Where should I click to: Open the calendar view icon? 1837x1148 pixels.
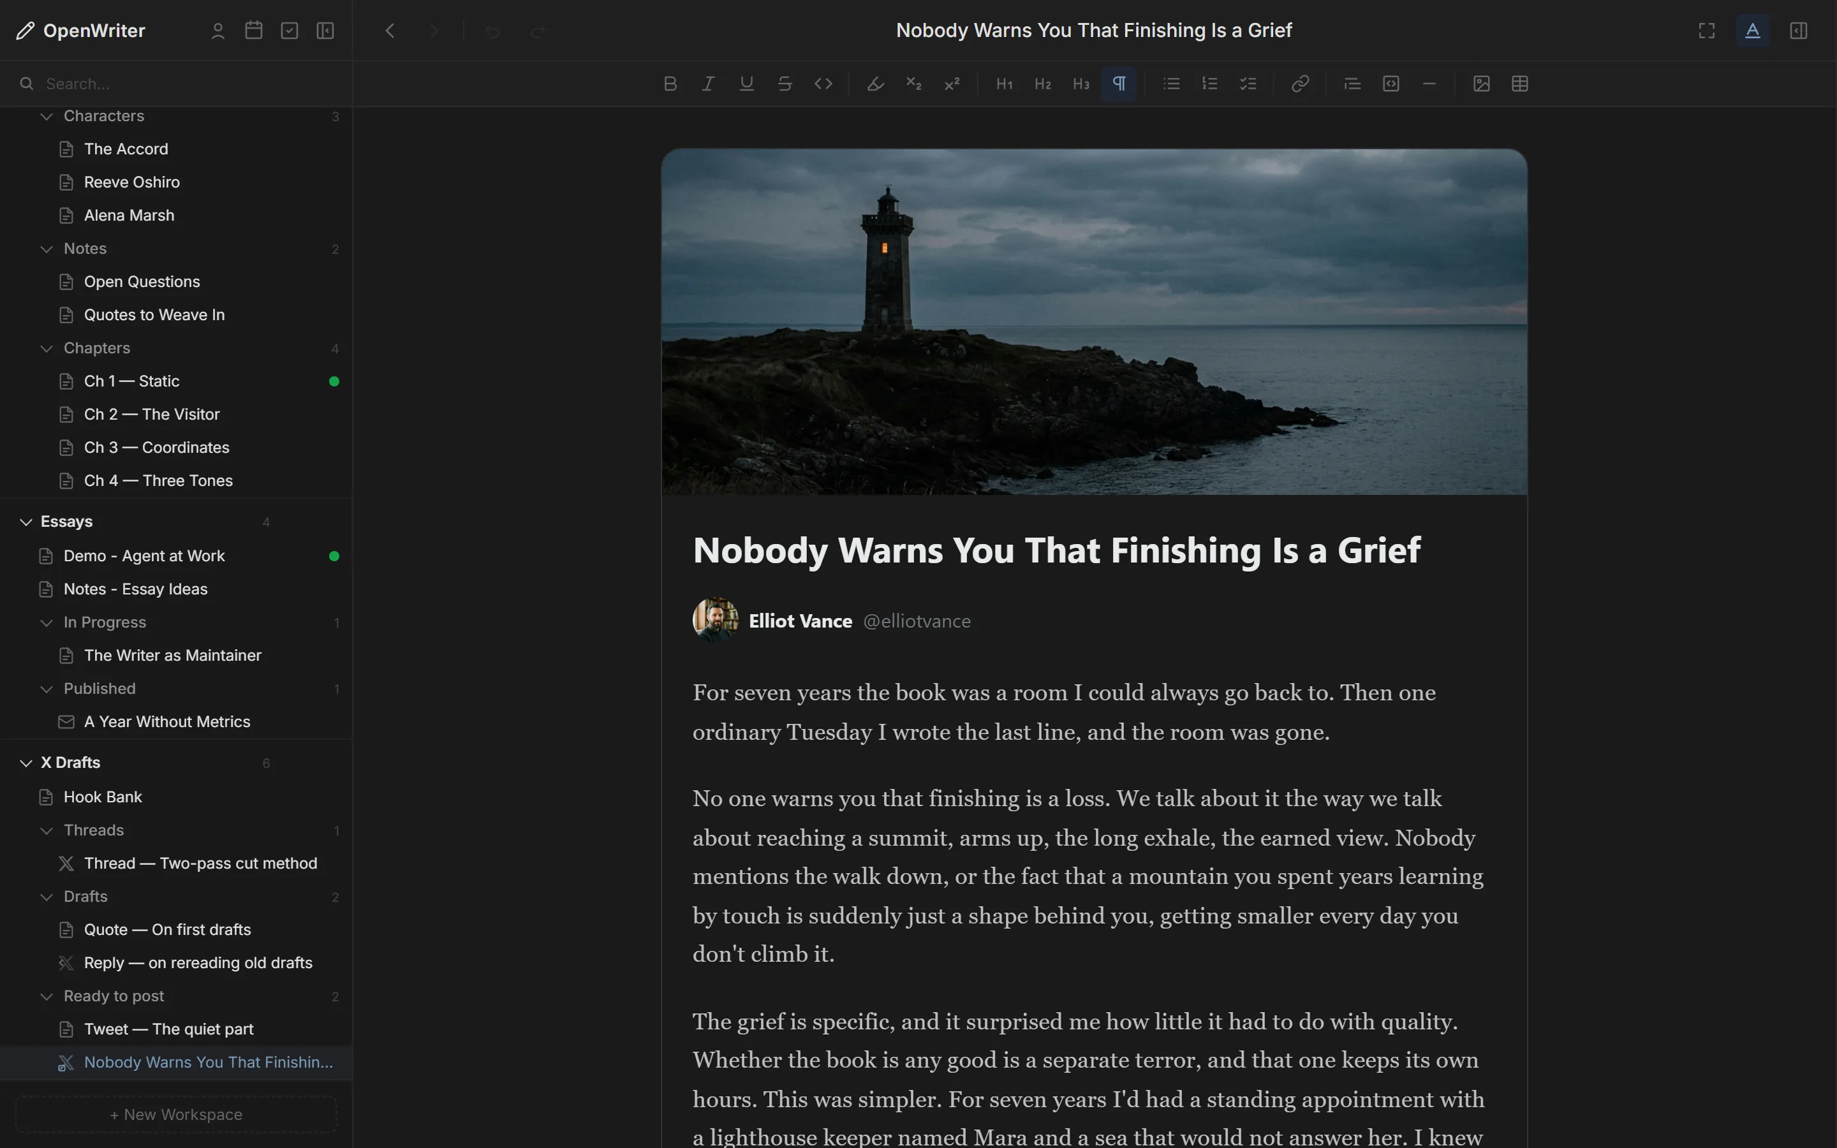[253, 31]
